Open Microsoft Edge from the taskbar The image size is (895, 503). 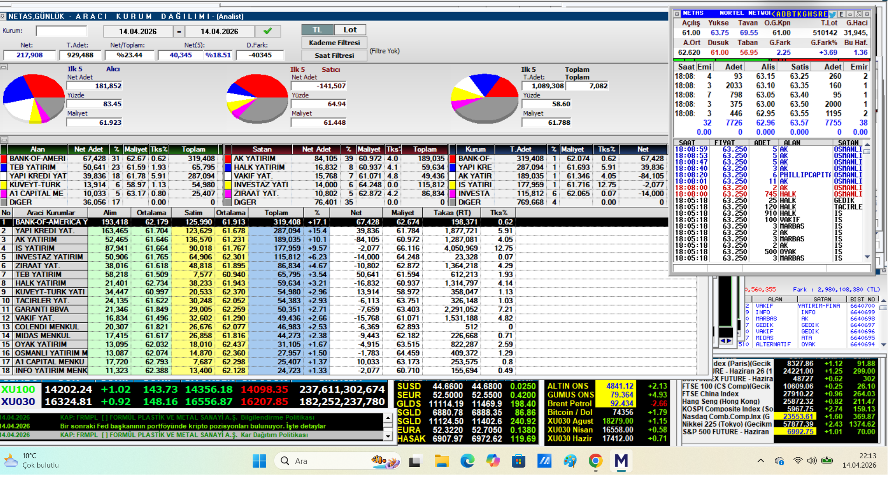467,461
